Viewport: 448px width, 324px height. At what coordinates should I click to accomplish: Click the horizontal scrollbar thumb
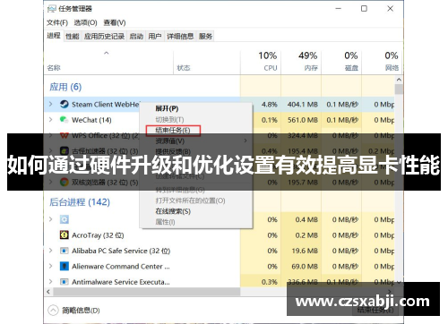click(146, 292)
